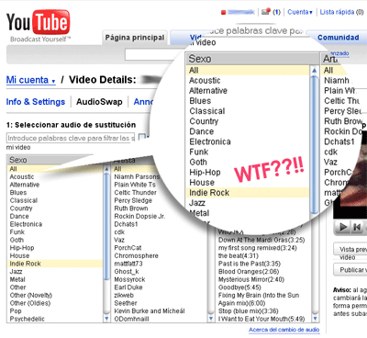Choose song Blood Oranges(2:06)
The height and width of the screenshot is (338, 367).
tap(249, 272)
